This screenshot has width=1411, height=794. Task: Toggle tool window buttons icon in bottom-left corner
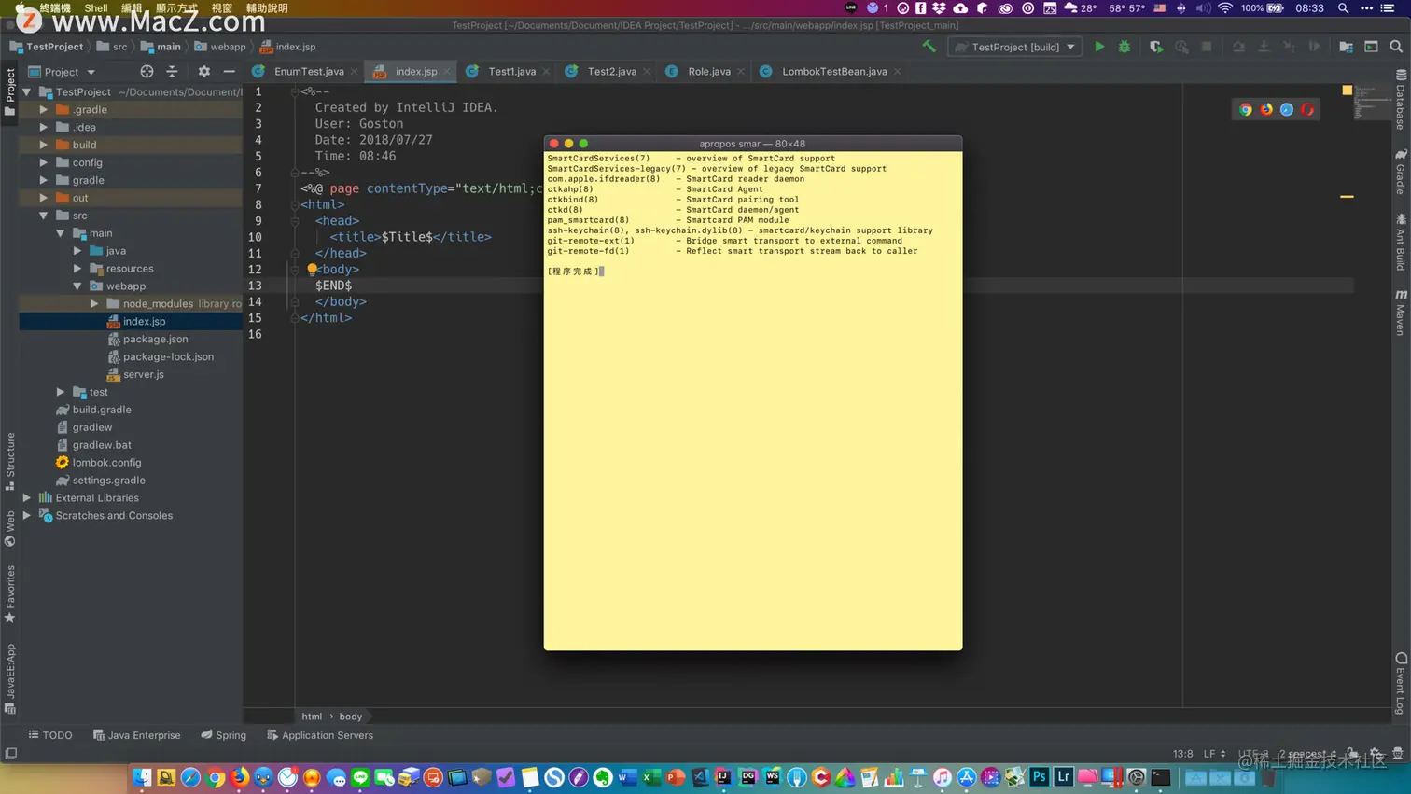point(10,754)
